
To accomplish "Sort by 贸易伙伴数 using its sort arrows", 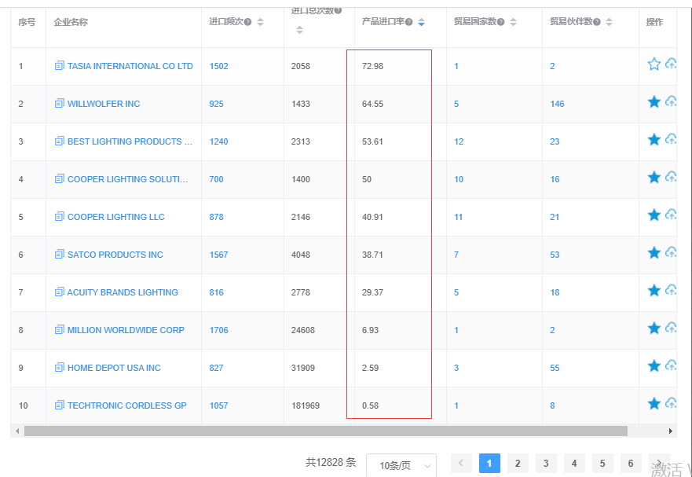I will 609,22.
